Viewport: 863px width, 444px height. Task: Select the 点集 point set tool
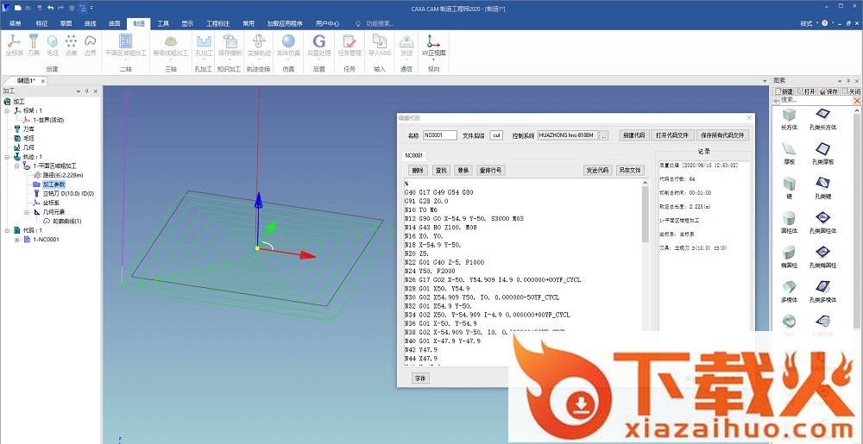(71, 45)
